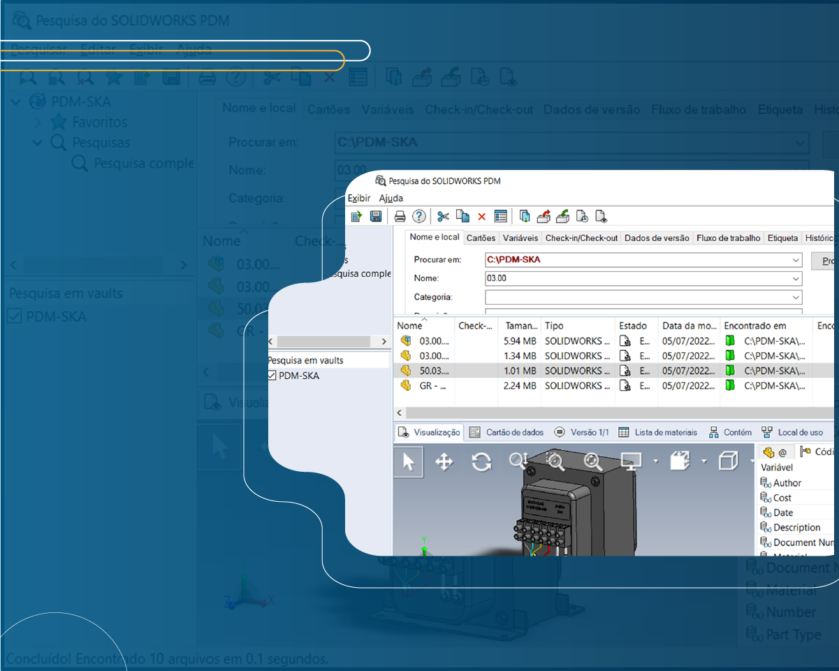839x671 pixels.
Task: Click the Help question mark icon
Action: click(418, 216)
